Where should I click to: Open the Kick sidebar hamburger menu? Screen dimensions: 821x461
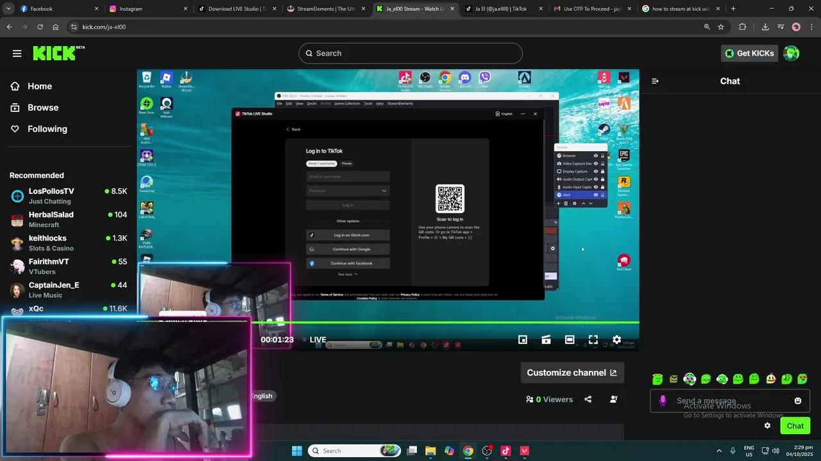17,53
